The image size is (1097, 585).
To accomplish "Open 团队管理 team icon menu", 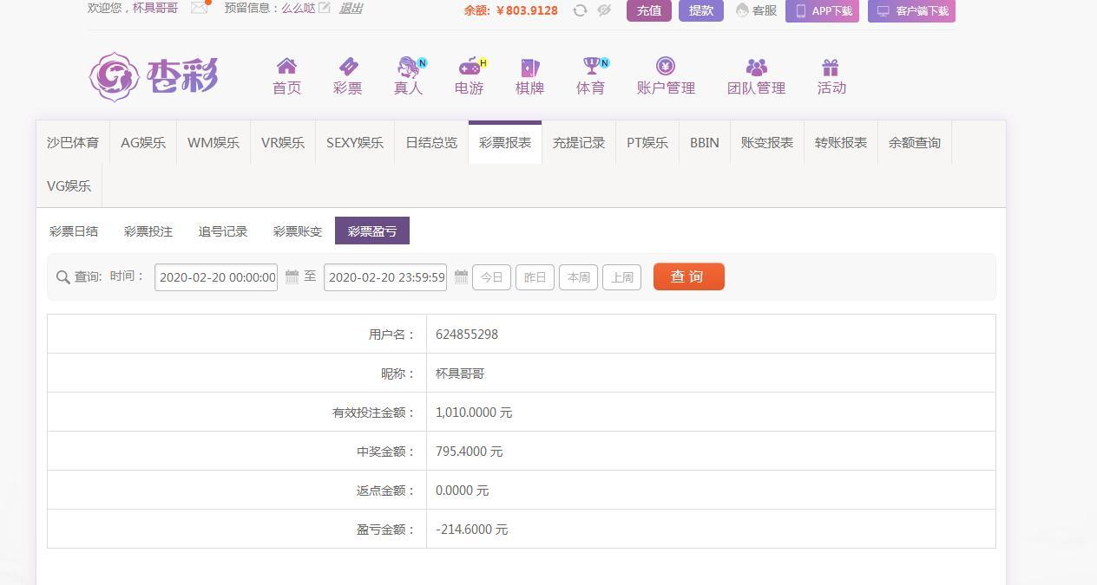I will pos(756,67).
